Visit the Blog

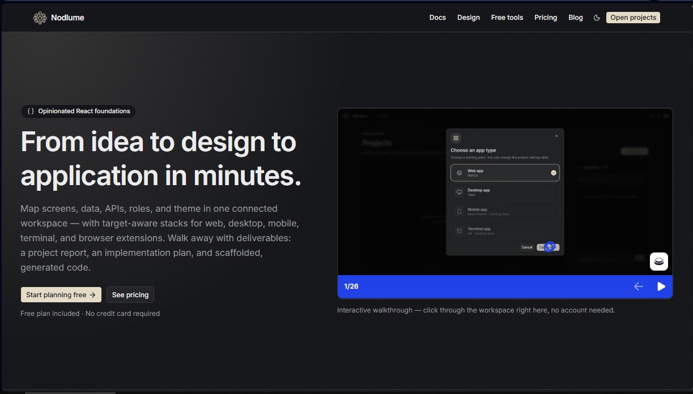[x=576, y=18]
